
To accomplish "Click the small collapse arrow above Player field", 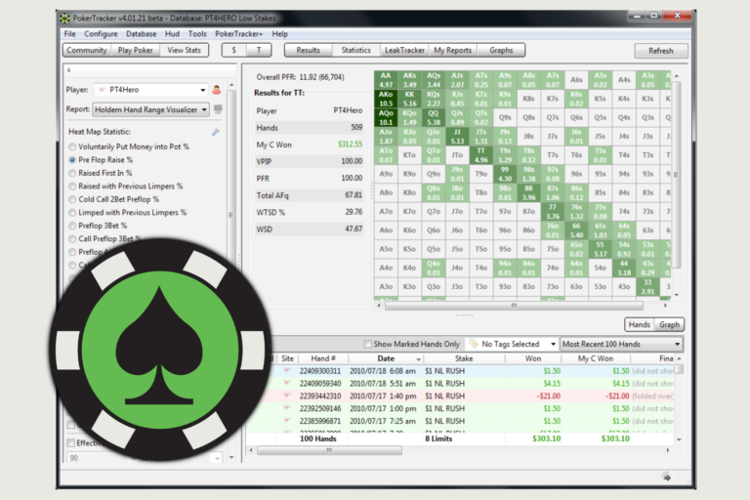I will pyautogui.click(x=69, y=70).
